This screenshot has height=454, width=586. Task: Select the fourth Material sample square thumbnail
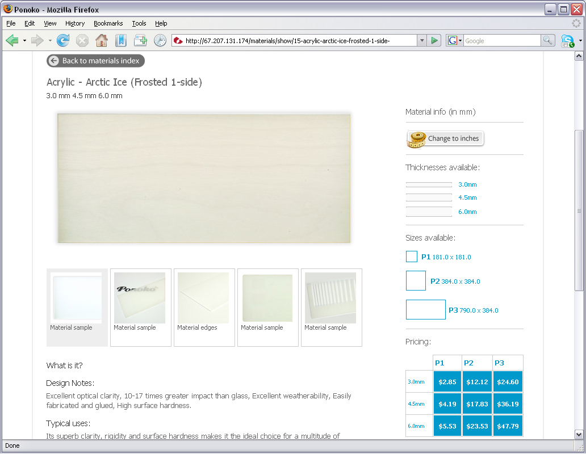267,307
